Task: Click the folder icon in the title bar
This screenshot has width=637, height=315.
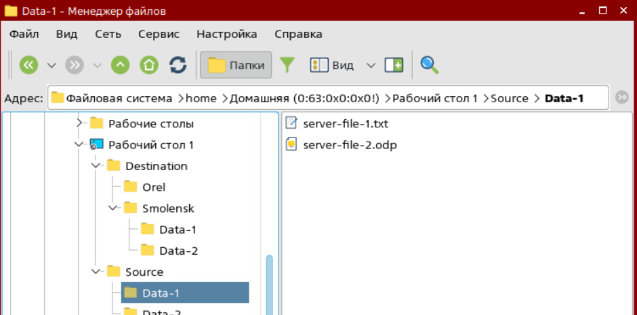Action: tap(11, 11)
